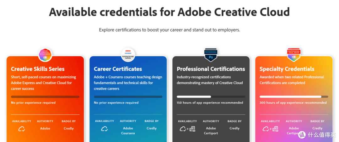339x142 pixels.
Task: Click the page heading Available credentials for Adobe
Action: [169, 12]
